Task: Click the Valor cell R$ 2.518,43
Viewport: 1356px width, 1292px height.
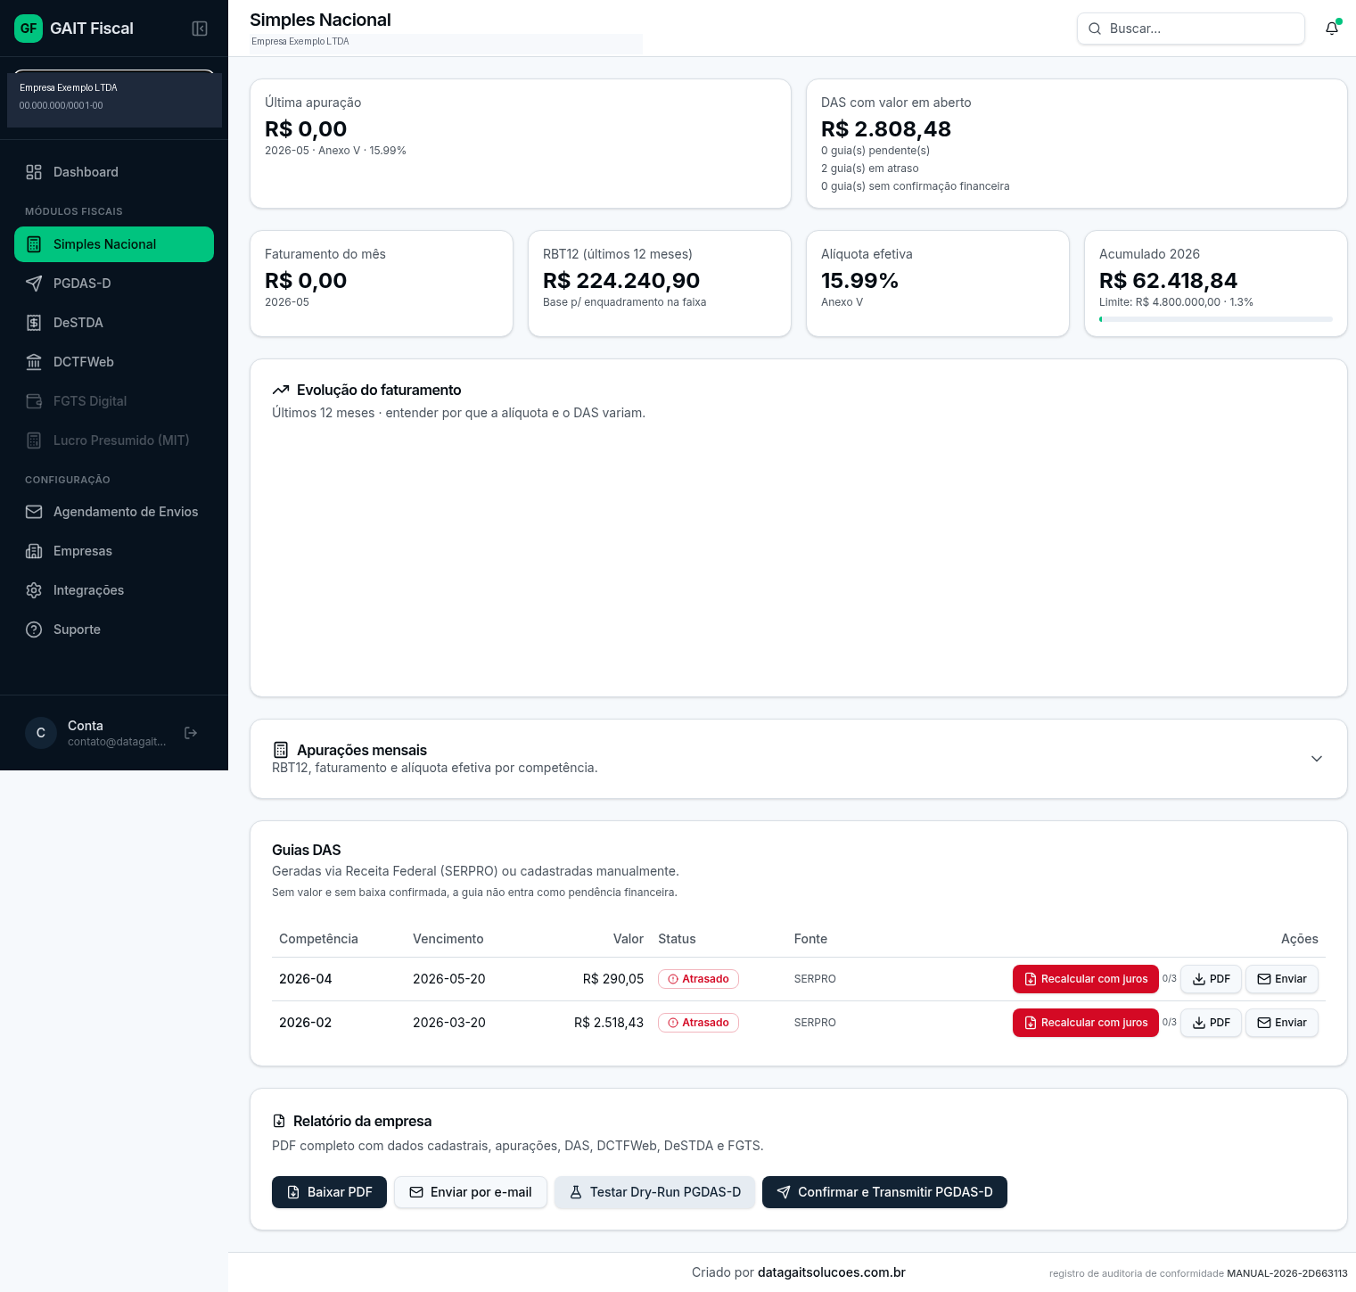Action: [609, 1023]
